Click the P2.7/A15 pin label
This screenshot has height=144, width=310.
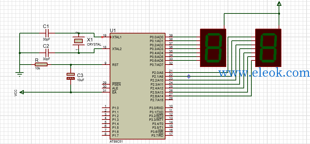157,100
